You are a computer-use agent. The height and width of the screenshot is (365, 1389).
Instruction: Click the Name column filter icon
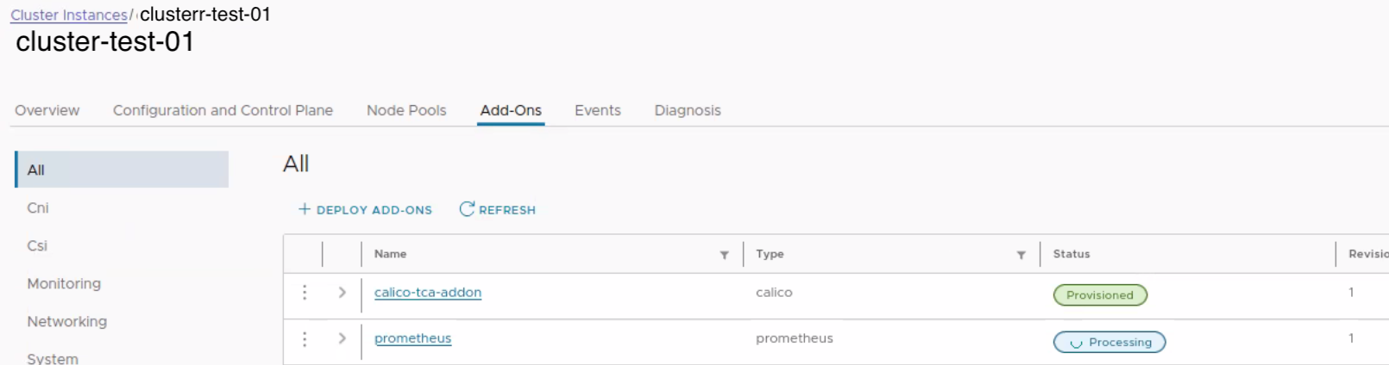coord(725,255)
